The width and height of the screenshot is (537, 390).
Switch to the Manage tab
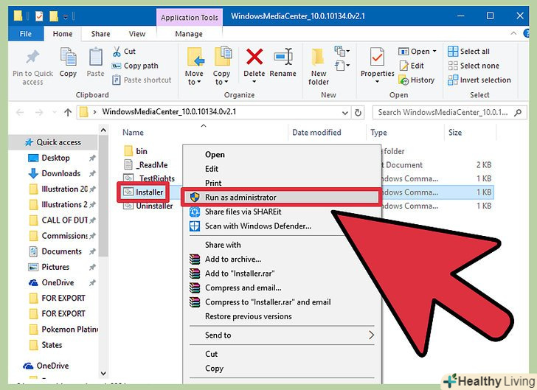tap(189, 34)
